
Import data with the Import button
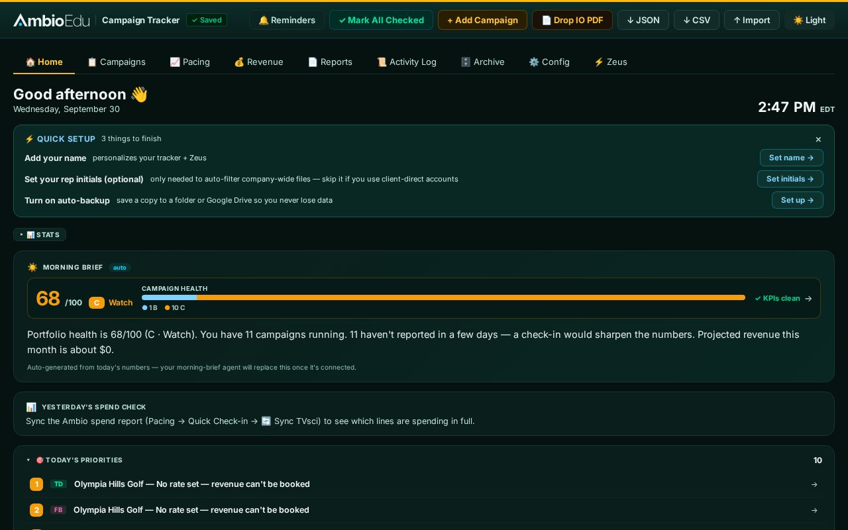tap(752, 20)
